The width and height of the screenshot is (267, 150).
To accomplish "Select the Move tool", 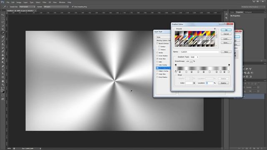I will pyautogui.click(x=3, y=15).
